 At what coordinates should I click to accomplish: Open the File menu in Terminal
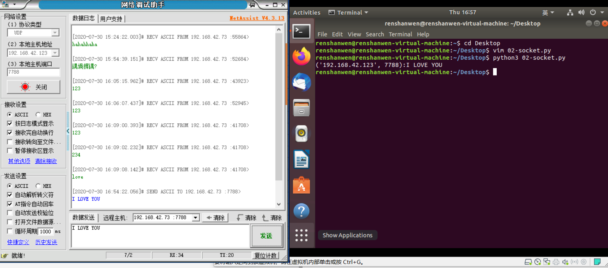pyautogui.click(x=322, y=34)
